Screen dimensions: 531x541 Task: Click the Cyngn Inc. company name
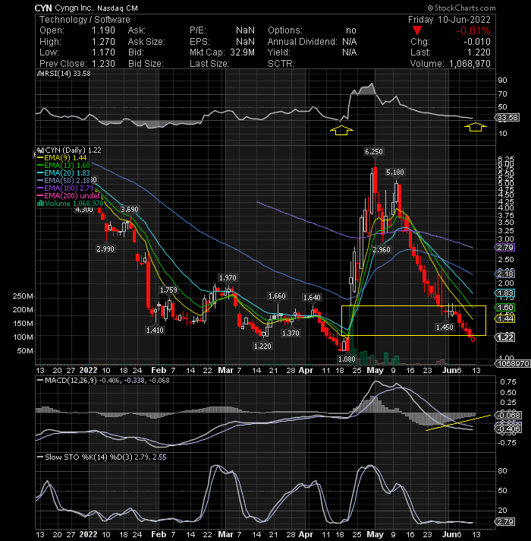74,8
